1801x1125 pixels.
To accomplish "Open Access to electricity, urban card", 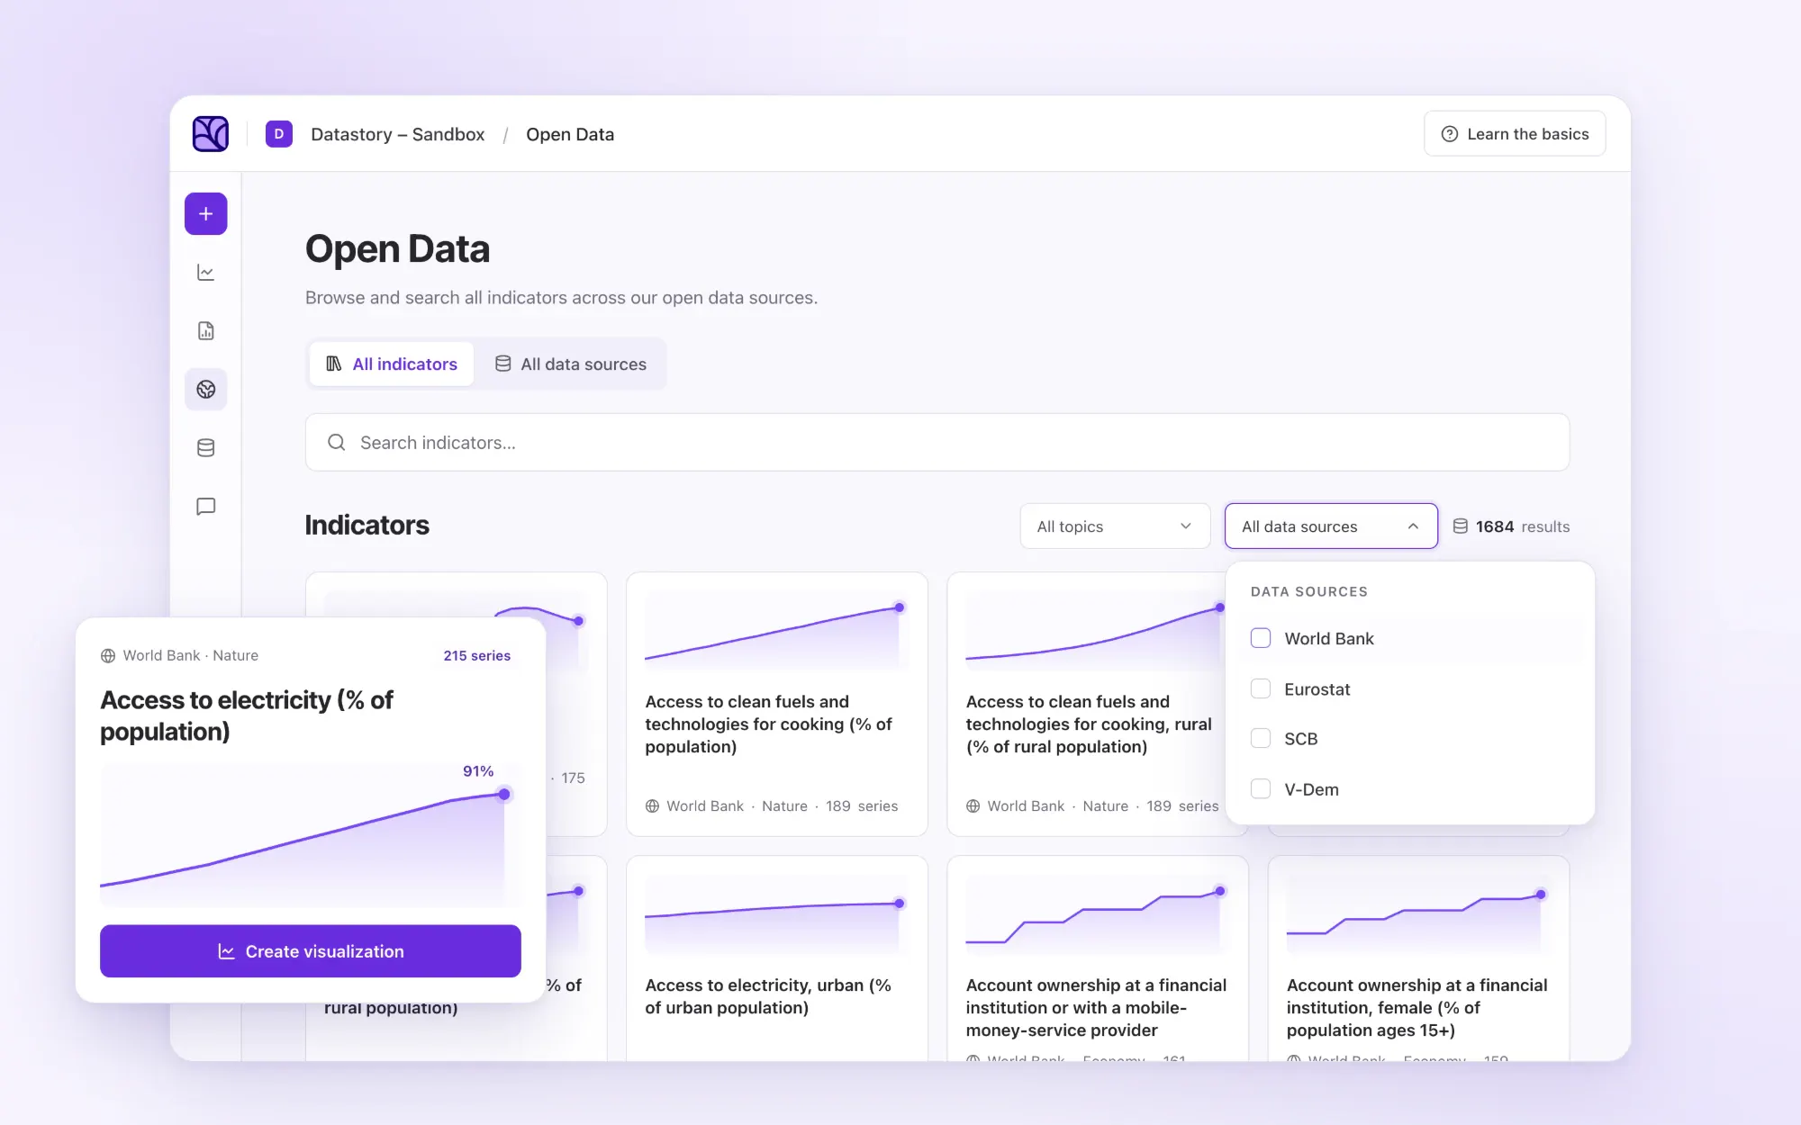I will coord(777,958).
